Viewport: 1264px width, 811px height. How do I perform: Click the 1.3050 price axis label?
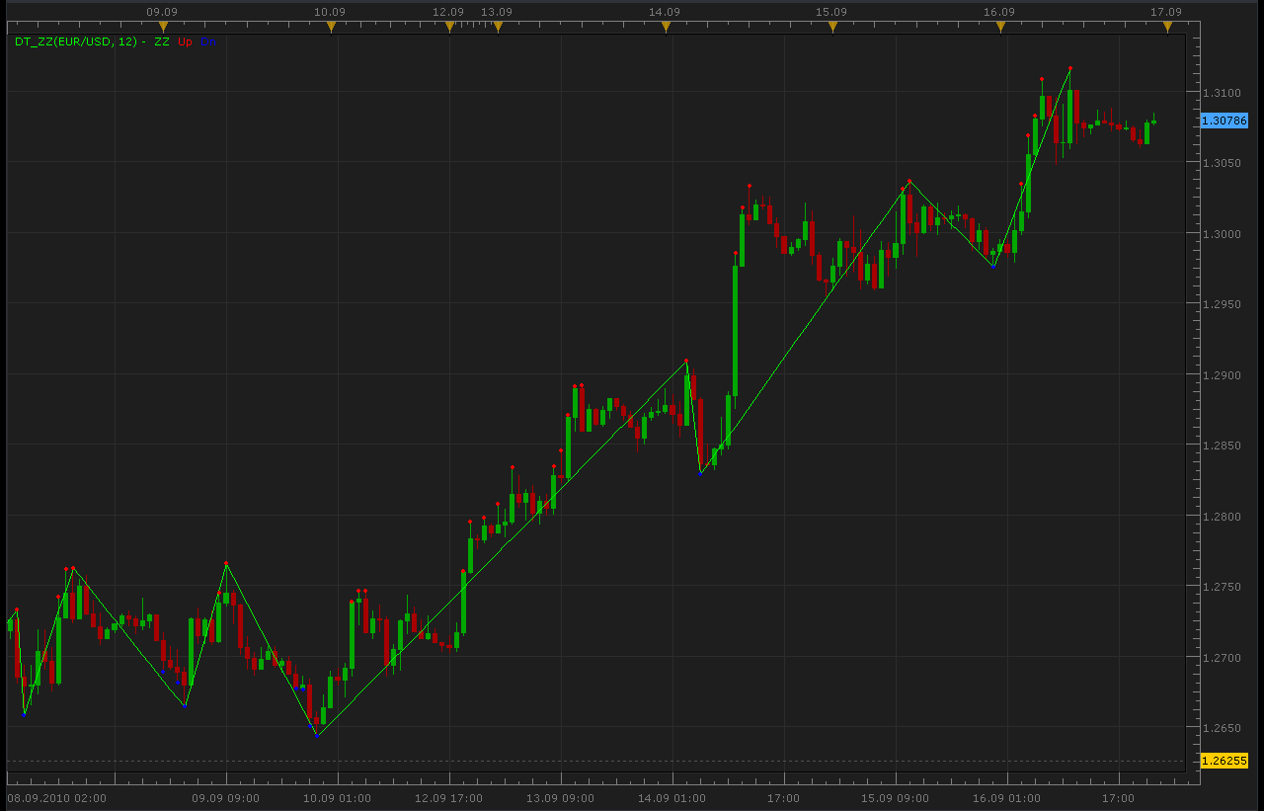[x=1221, y=163]
